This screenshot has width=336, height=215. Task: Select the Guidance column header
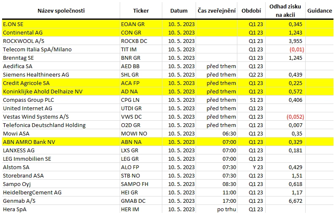320,11
